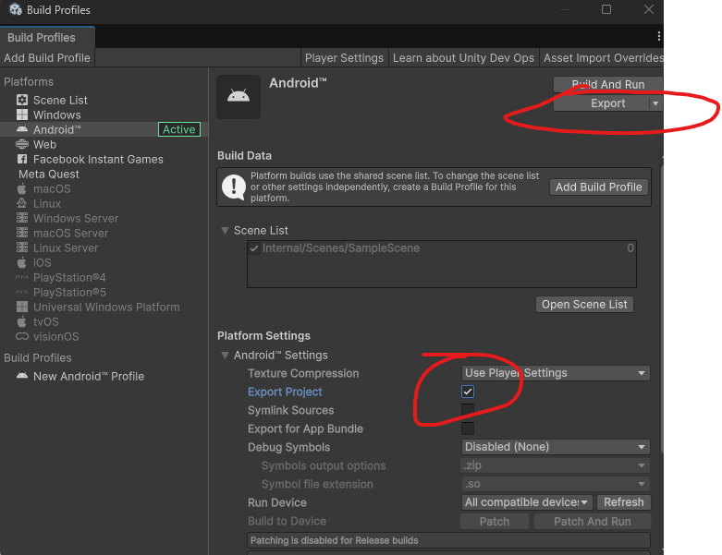Click the Patching is disabled message box
The height and width of the screenshot is (555, 722).
click(x=448, y=540)
